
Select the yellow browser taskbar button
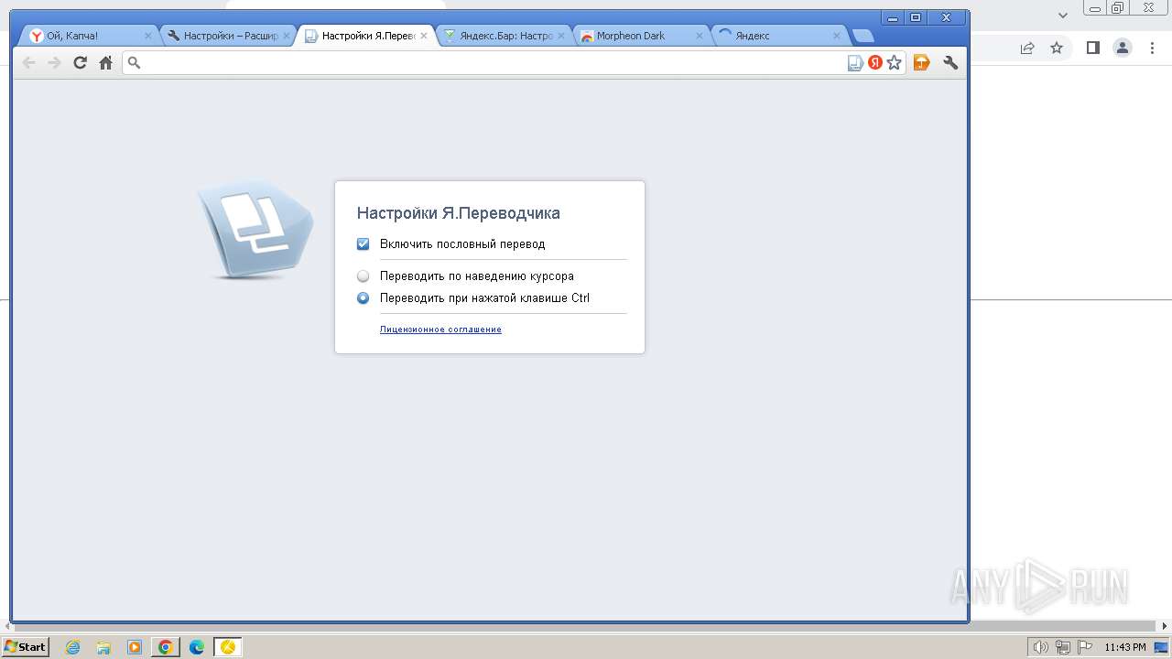(227, 647)
